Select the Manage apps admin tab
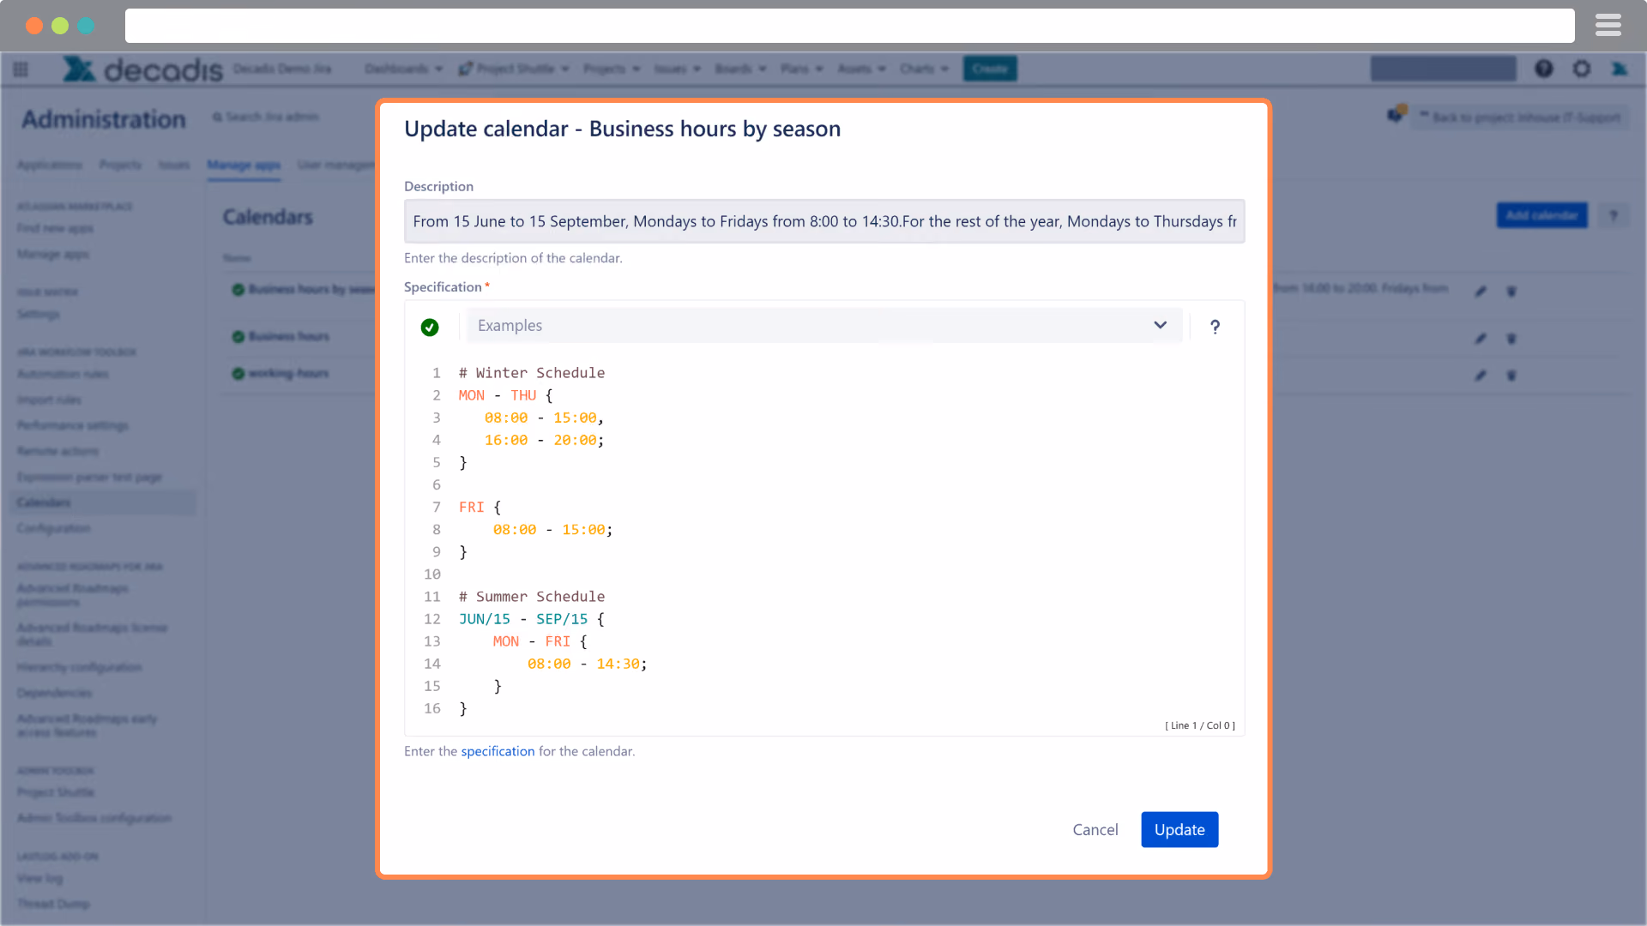The width and height of the screenshot is (1647, 926). pyautogui.click(x=244, y=165)
